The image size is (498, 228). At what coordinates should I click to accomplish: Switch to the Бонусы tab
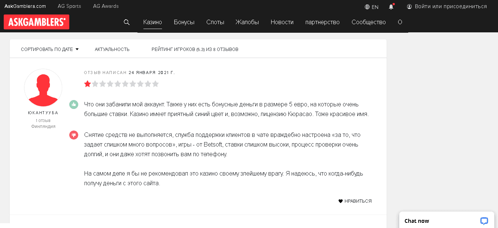point(184,22)
